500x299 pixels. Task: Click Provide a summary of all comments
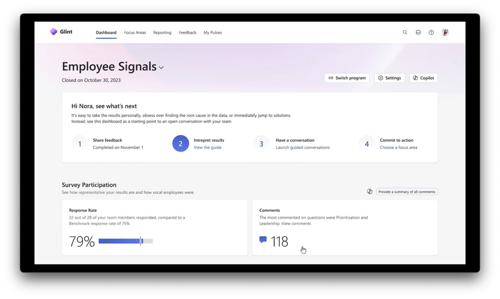(407, 192)
